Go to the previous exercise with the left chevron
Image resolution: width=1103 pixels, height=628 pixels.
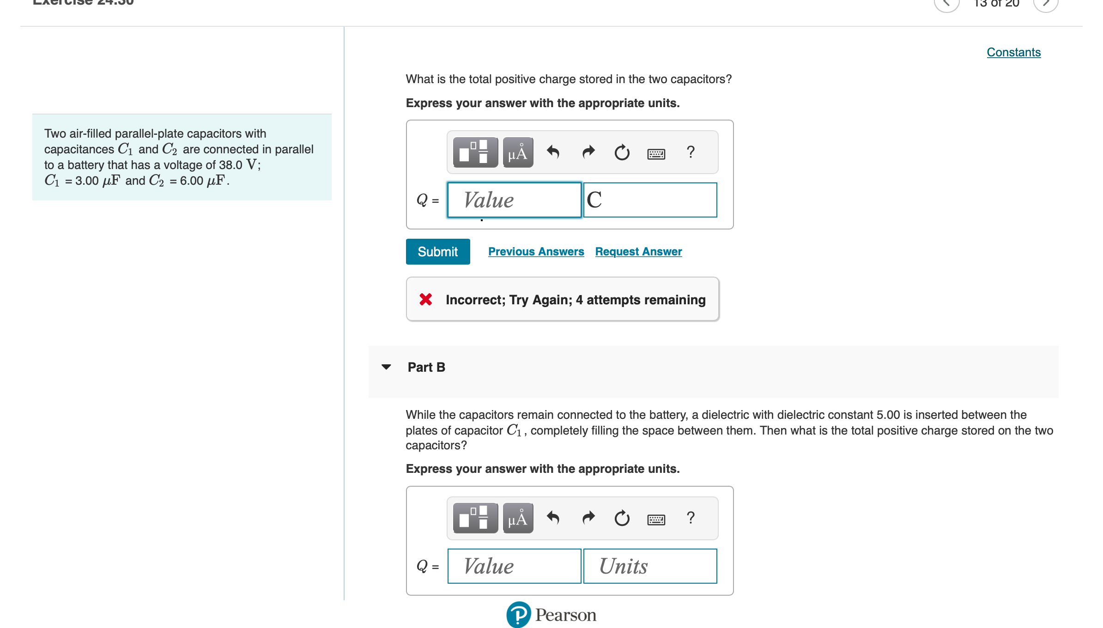click(947, 4)
